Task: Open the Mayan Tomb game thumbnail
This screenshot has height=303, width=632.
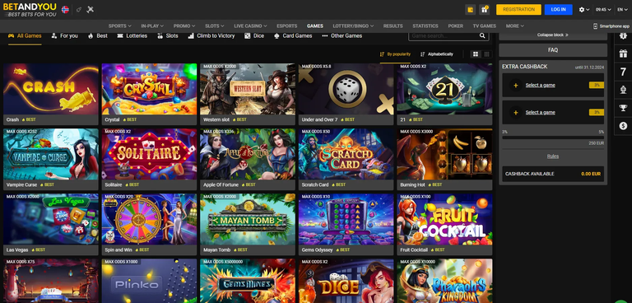Action: 248,219
